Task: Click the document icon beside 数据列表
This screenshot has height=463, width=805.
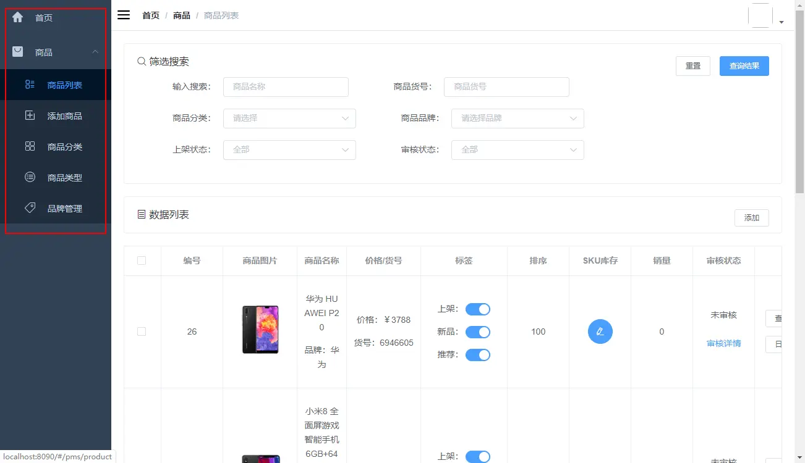Action: click(142, 214)
